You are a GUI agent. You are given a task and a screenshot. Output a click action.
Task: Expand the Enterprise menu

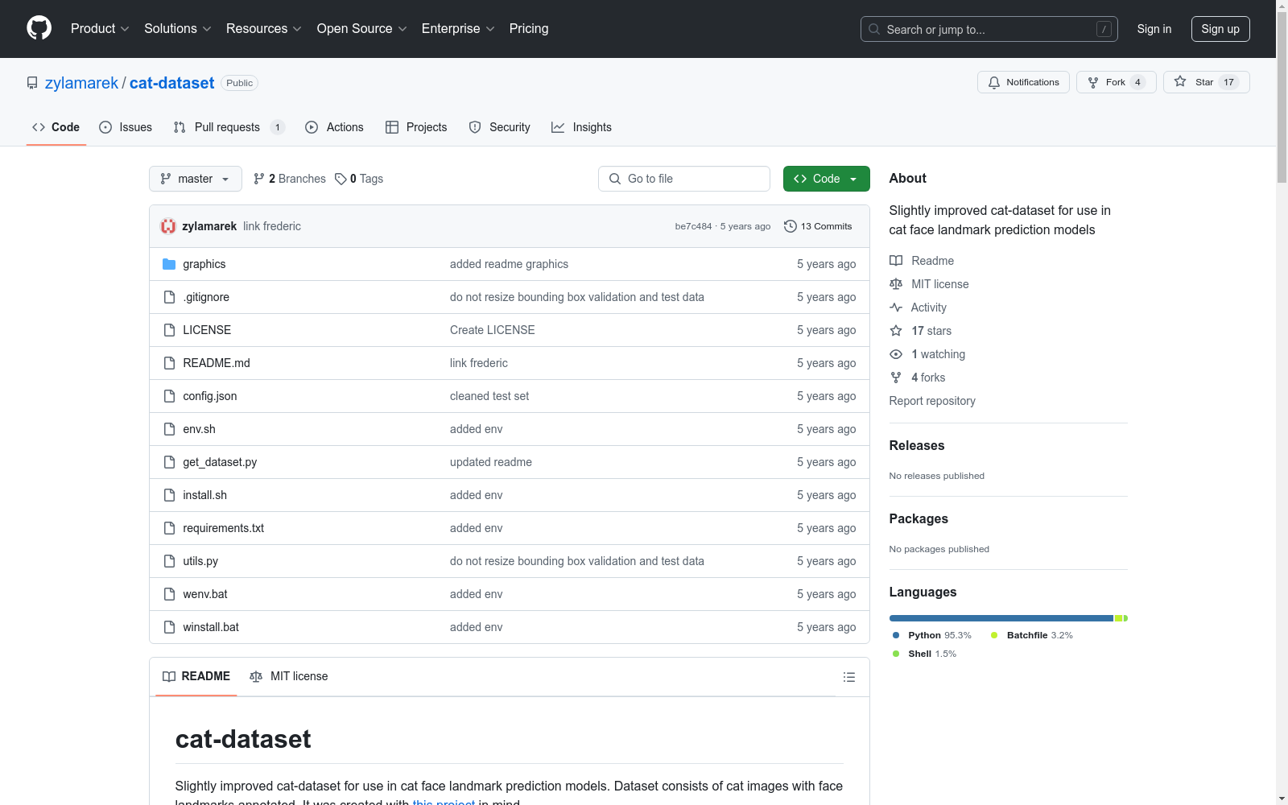458,29
